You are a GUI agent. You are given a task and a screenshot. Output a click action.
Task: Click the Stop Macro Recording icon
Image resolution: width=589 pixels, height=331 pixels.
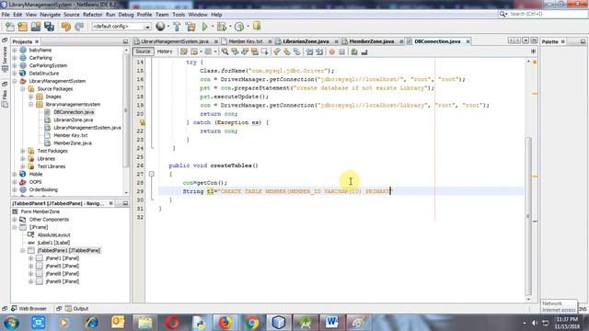(341, 51)
